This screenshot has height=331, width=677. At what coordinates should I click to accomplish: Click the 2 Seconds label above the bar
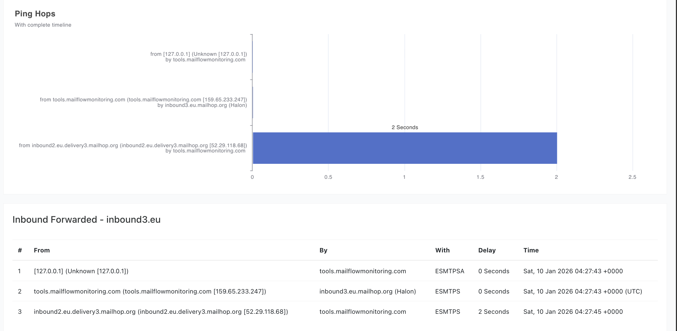[405, 127]
